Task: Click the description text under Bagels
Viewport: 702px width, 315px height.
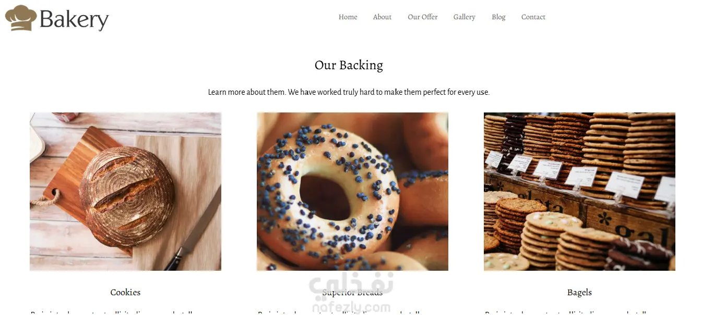Action: [x=566, y=312]
